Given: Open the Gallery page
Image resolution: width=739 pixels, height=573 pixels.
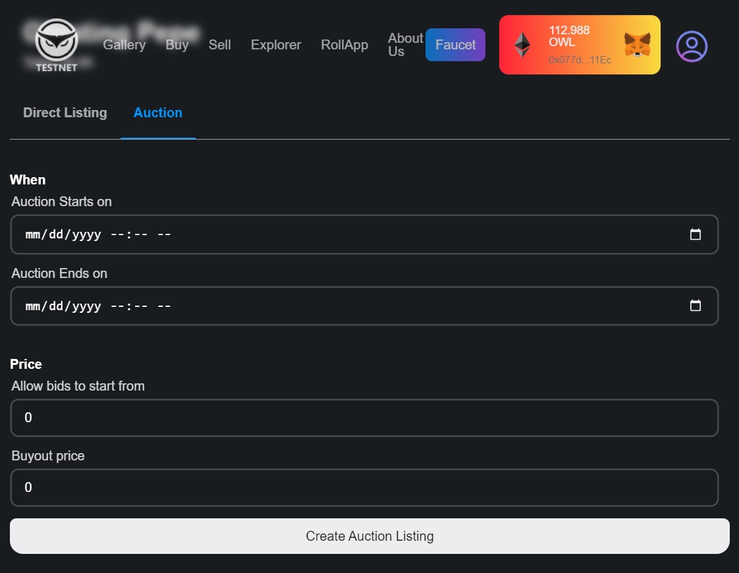Looking at the screenshot, I should (124, 45).
